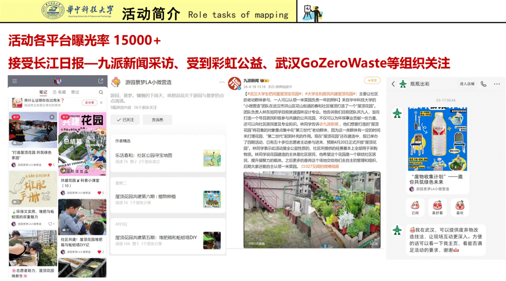This screenshot has height=281, width=506.
Task: Like the 共建花园 X 科普小课堂 post
Action: point(99,193)
